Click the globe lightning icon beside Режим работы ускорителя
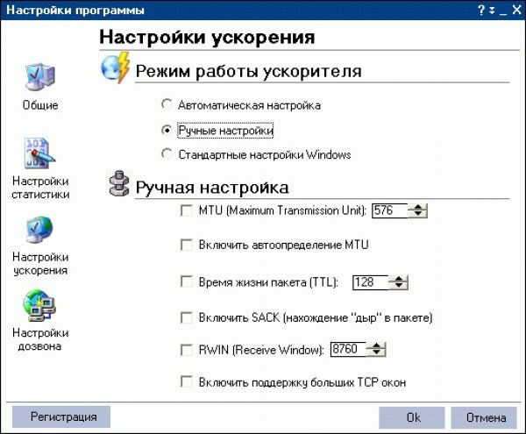This screenshot has width=526, height=434. [116, 68]
